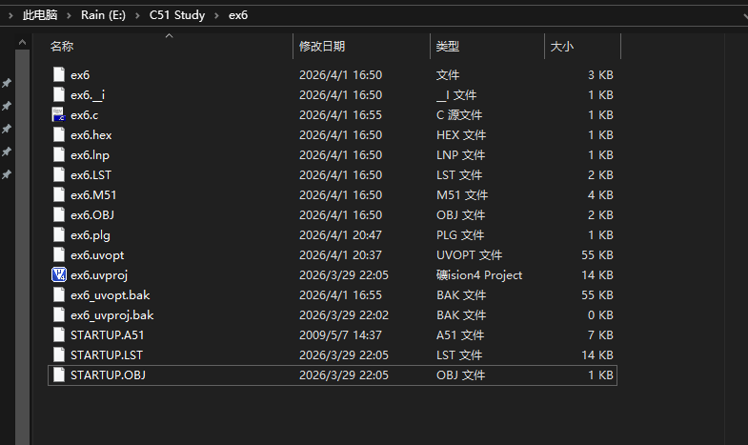748x445 pixels.
Task: Select the file named ex6.c
Action: 85,115
